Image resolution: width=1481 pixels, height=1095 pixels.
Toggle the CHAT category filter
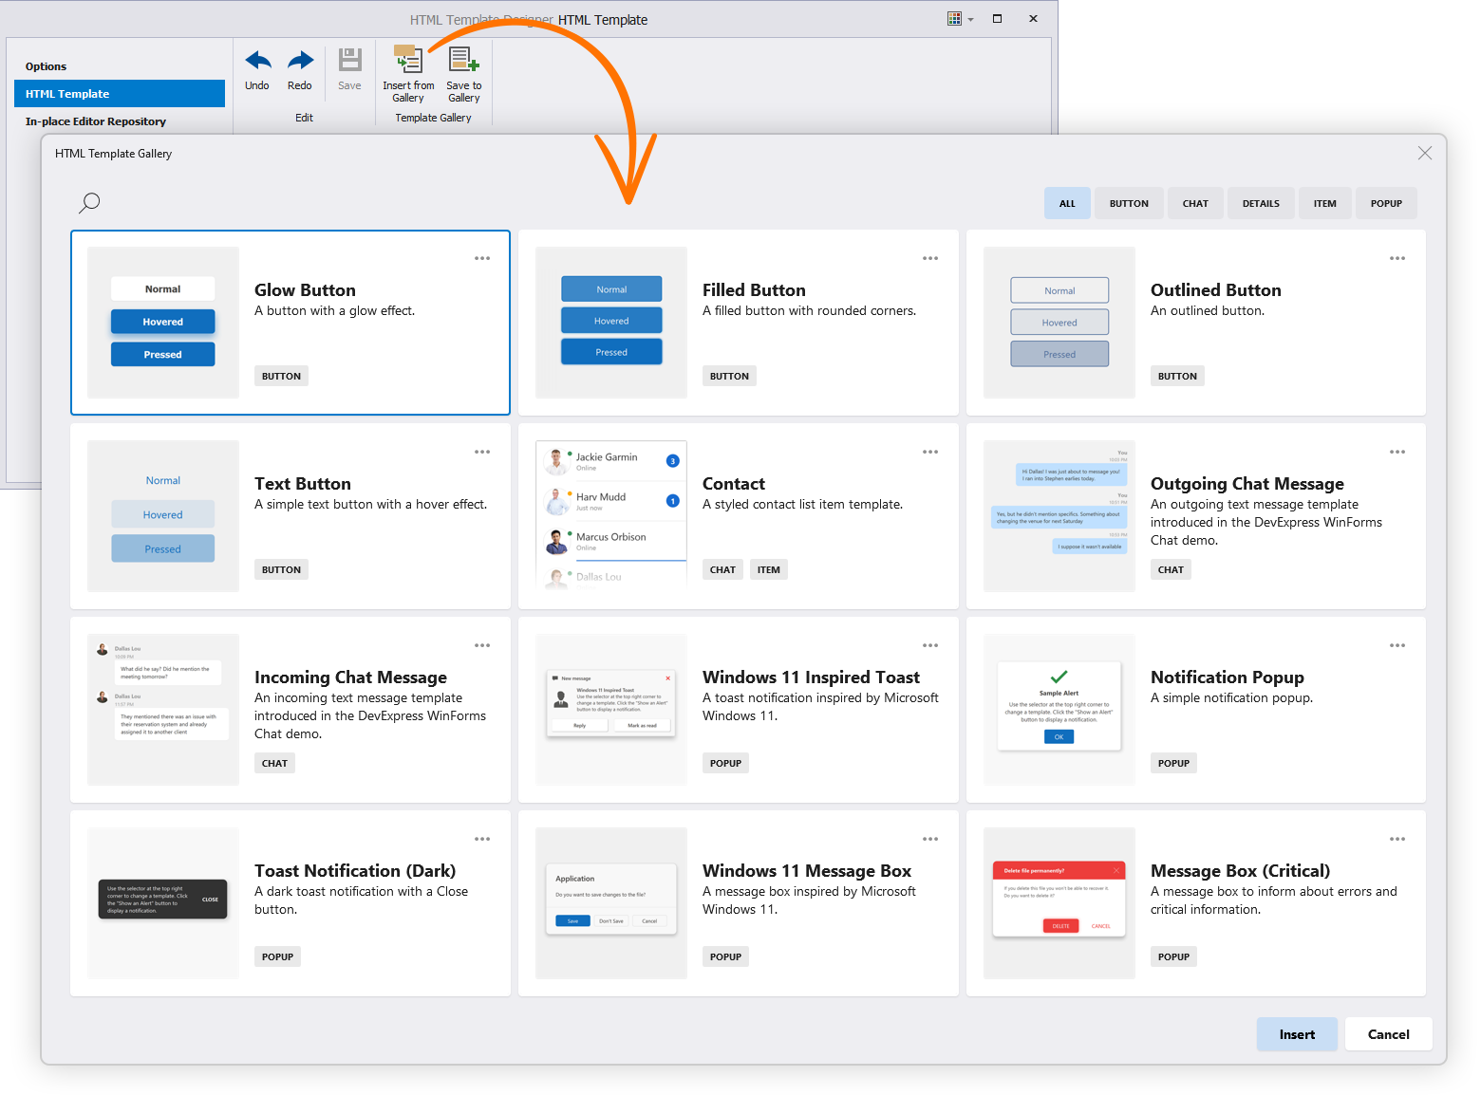tap(1194, 202)
